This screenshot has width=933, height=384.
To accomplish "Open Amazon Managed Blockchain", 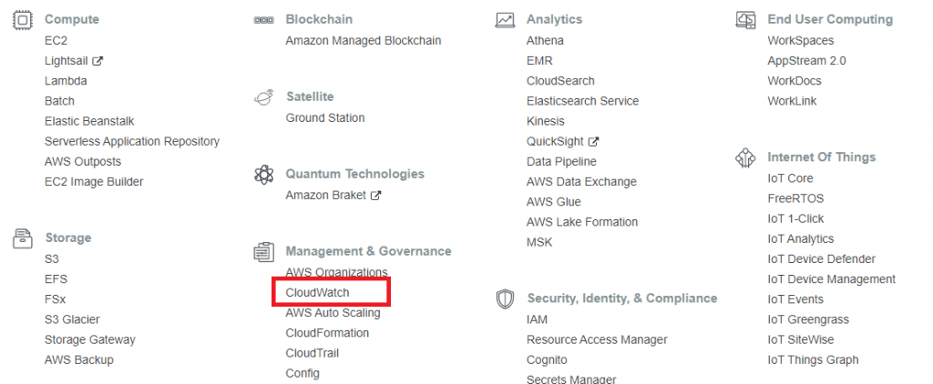I will [363, 41].
